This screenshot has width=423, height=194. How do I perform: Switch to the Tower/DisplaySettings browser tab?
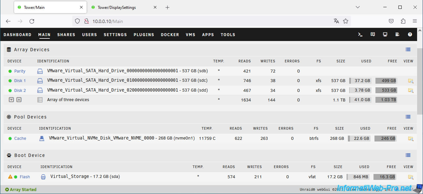point(116,8)
